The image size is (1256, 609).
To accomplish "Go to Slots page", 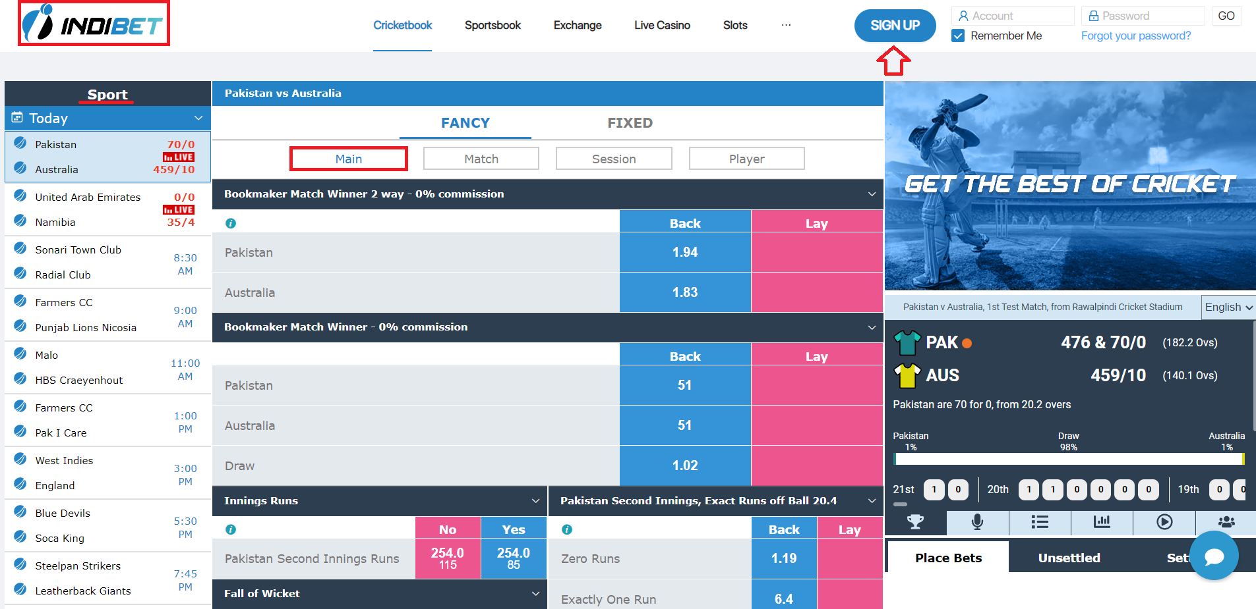I will 735,25.
